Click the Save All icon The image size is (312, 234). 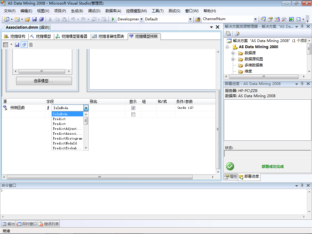click(41, 19)
